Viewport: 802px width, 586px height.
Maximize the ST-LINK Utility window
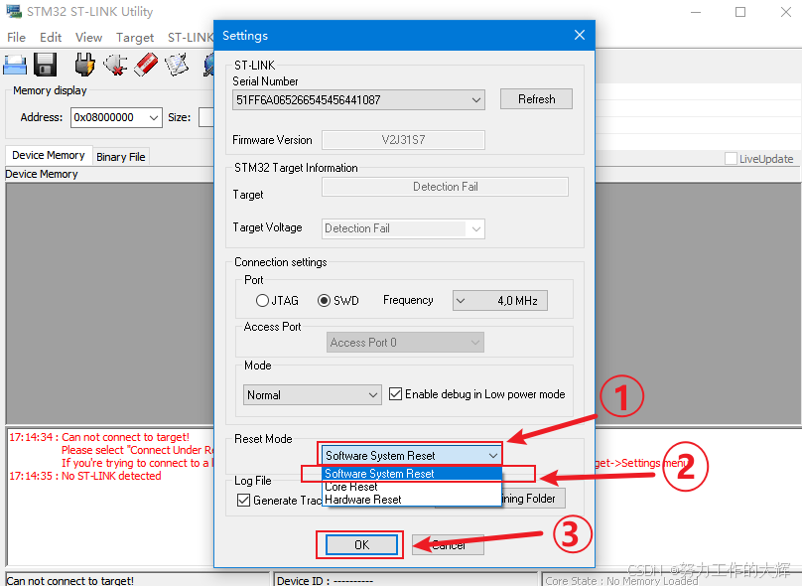740,12
